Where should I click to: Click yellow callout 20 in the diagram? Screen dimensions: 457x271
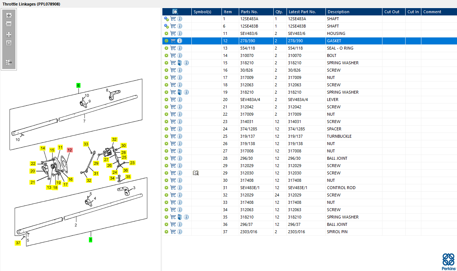(x=33, y=171)
